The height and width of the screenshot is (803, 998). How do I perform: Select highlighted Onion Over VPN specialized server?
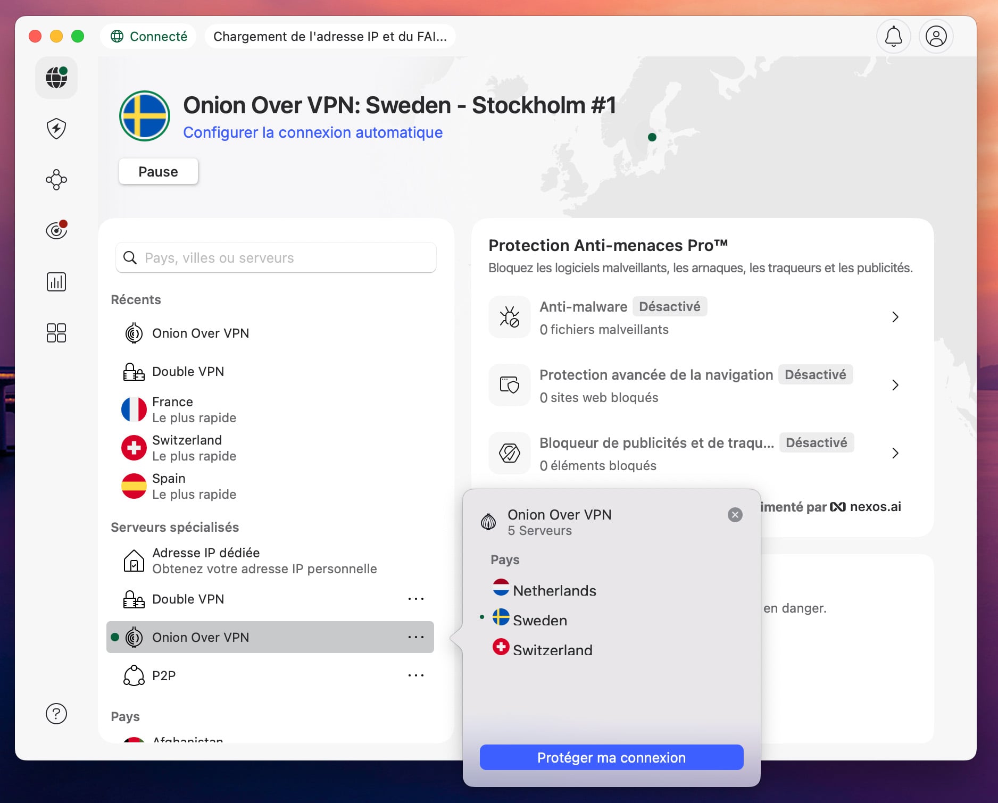[x=270, y=637]
